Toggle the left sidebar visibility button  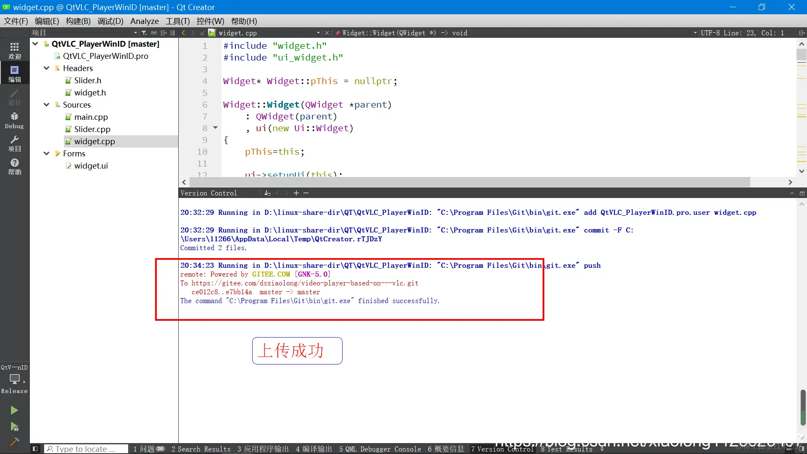tap(35, 449)
